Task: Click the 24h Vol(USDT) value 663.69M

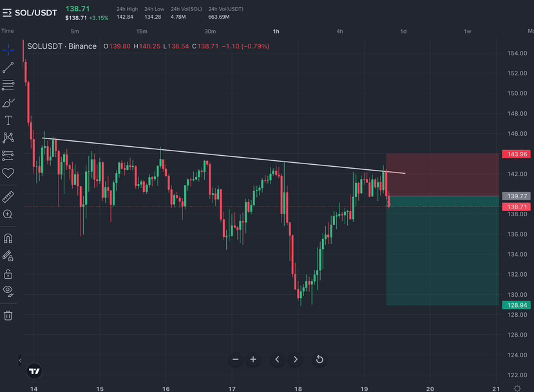Action: [218, 17]
